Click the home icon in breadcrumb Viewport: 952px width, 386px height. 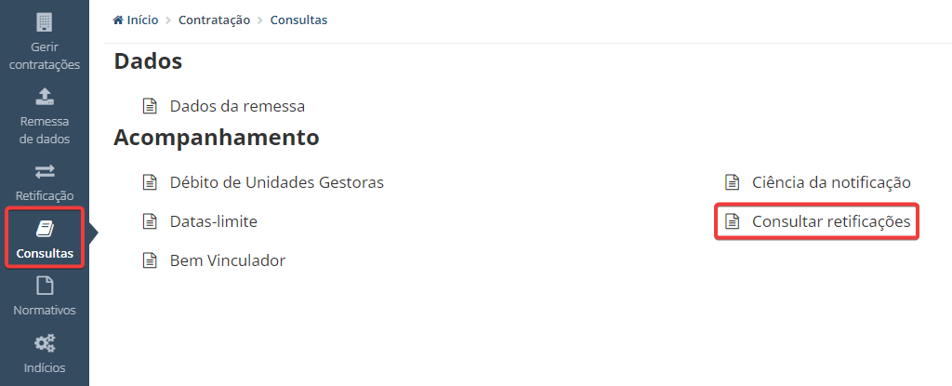coord(118,20)
